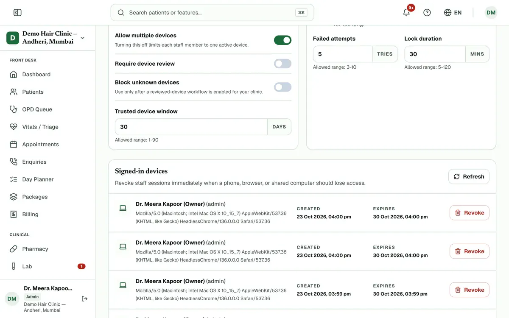The width and height of the screenshot is (509, 318).
Task: Open Lab section
Action: (x=48, y=266)
